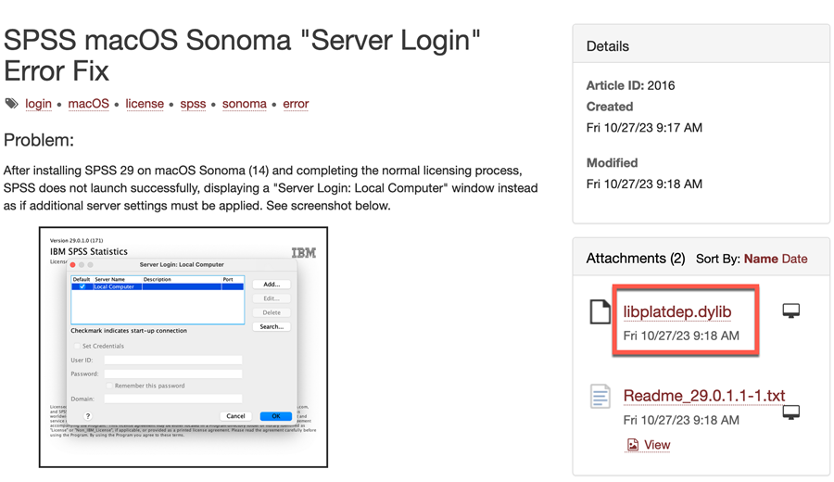Click the article title SPSS macOS Sonoma
Image resolution: width=834 pixels, height=482 pixels.
pos(242,56)
